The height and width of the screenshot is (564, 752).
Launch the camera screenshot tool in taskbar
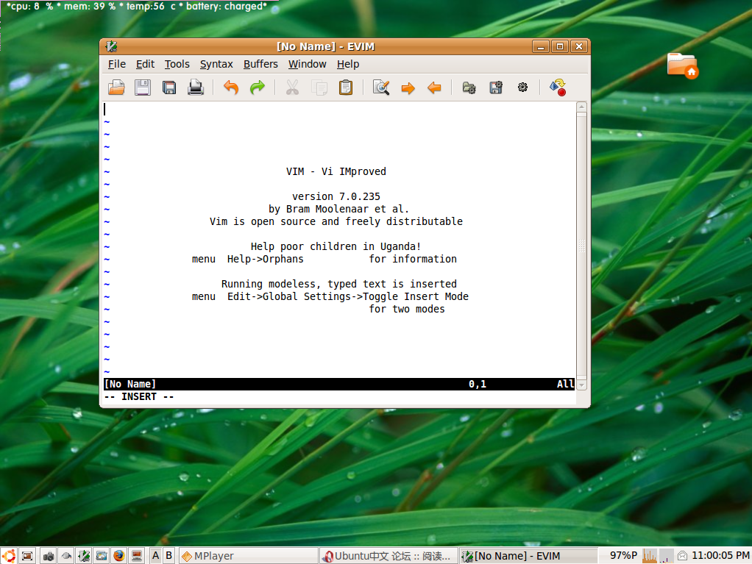point(49,556)
